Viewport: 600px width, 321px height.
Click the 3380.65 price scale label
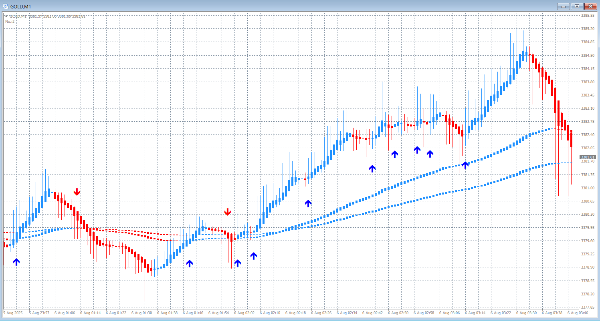[x=588, y=201]
